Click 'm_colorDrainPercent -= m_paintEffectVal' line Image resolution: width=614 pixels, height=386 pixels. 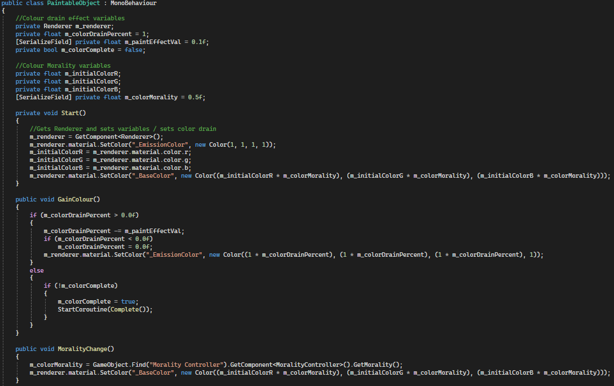coord(112,231)
